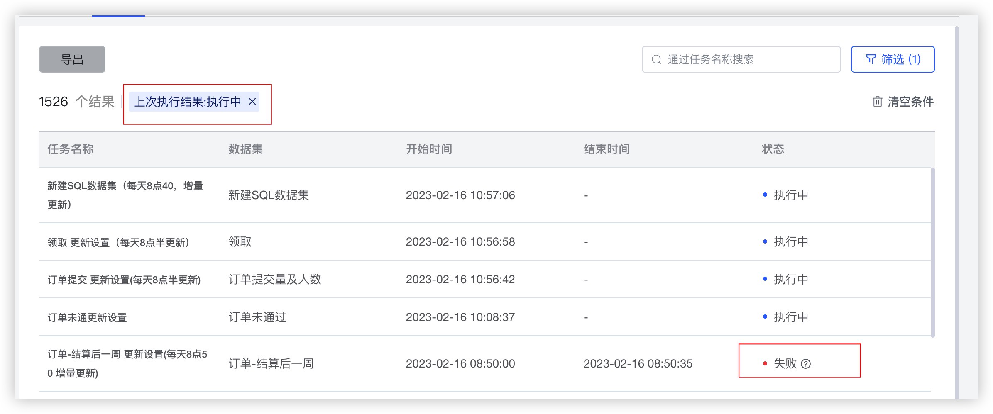Click dataset cell 新建SQL数据集
The height and width of the screenshot is (414, 993).
click(269, 195)
